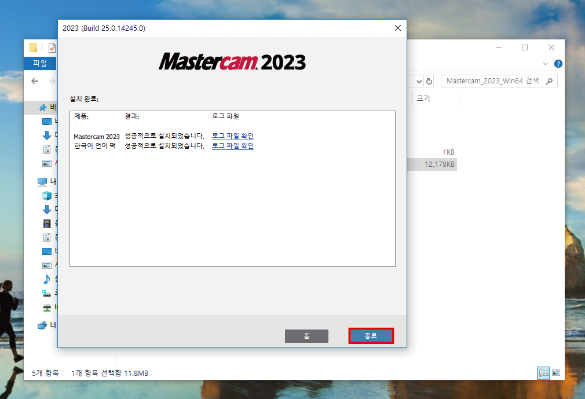The width and height of the screenshot is (585, 399).
Task: Click the Mastercam_2023_Win64 검색 search field
Action: point(499,81)
